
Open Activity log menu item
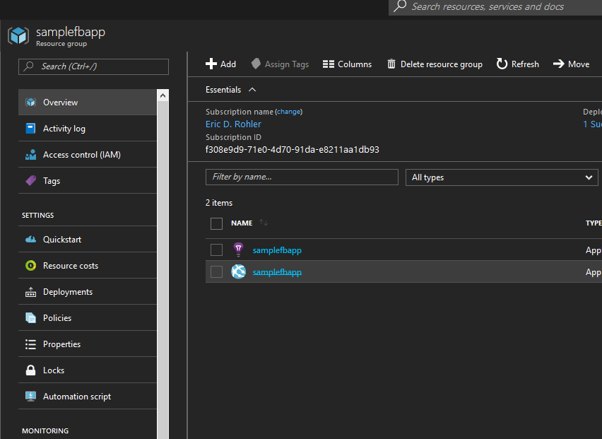click(x=88, y=128)
